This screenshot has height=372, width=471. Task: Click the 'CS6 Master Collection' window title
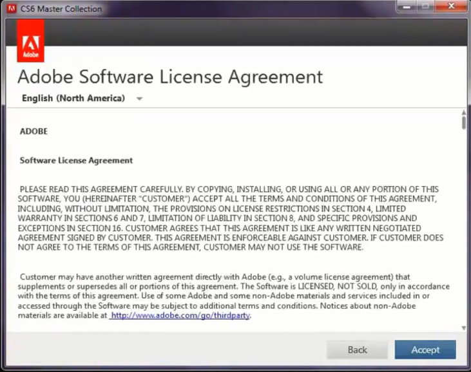(x=61, y=9)
